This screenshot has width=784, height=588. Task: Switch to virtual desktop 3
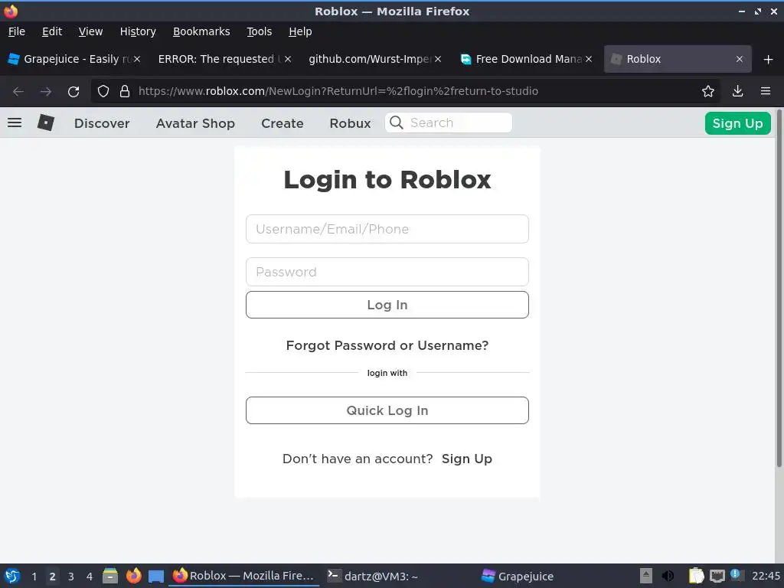71,577
